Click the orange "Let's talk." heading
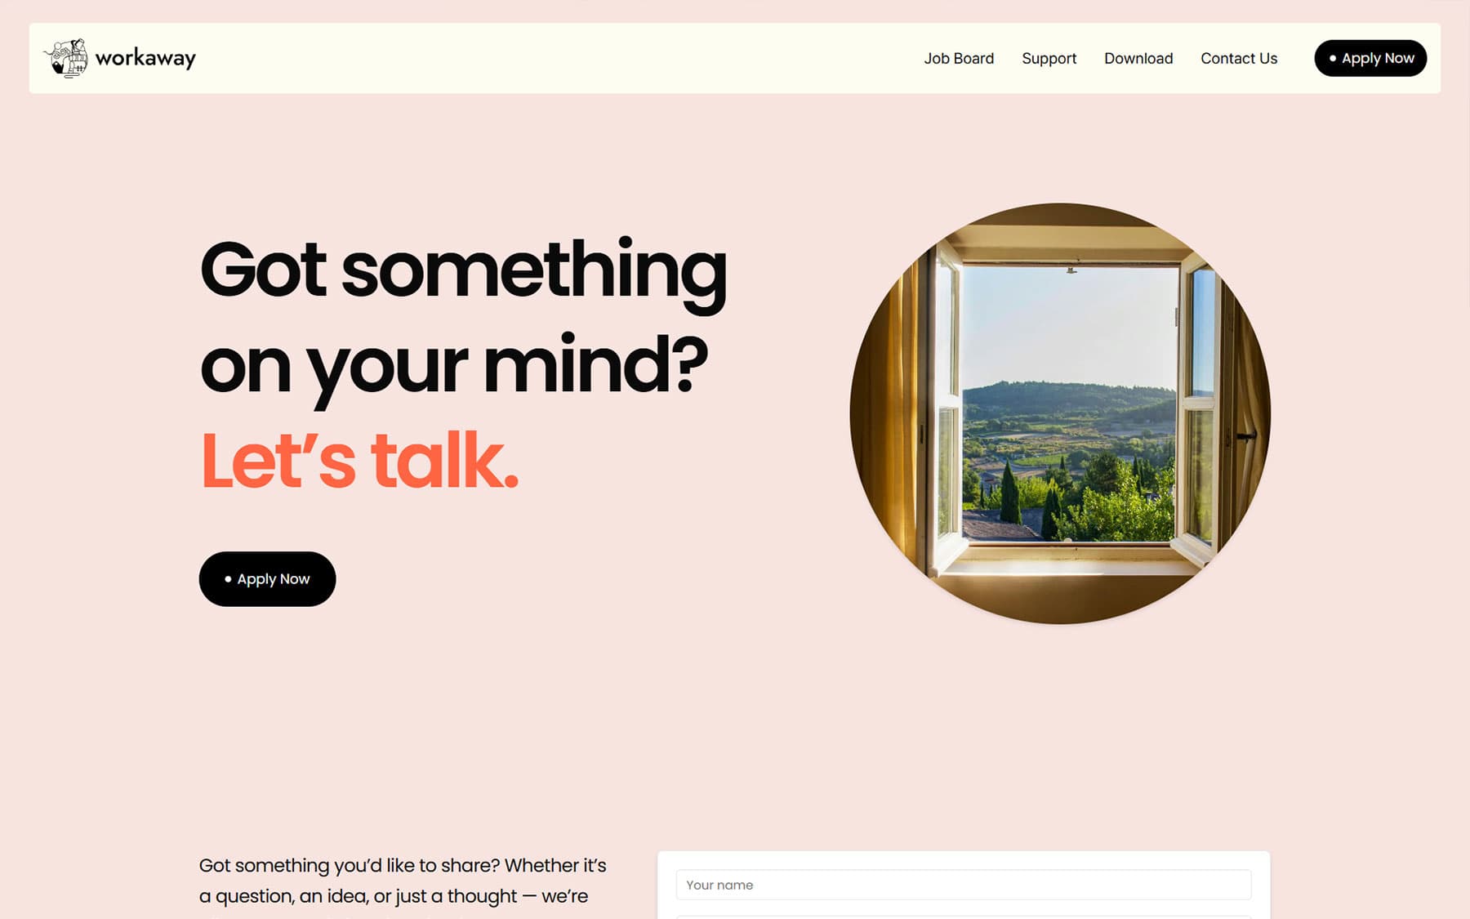Viewport: 1470px width, 919px height. click(359, 461)
